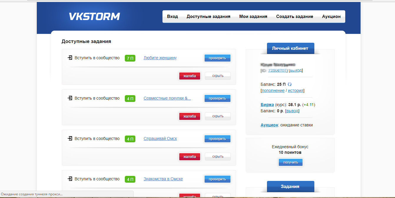The height and width of the screenshot is (198, 395).
Task: Open the "Аукцион" page from the navigation bar
Action: (331, 16)
